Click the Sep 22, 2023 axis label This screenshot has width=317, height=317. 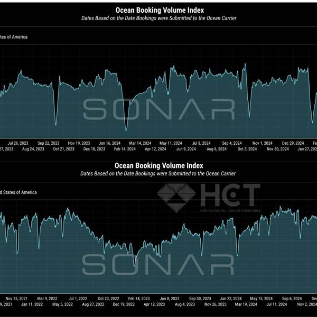tap(49, 143)
